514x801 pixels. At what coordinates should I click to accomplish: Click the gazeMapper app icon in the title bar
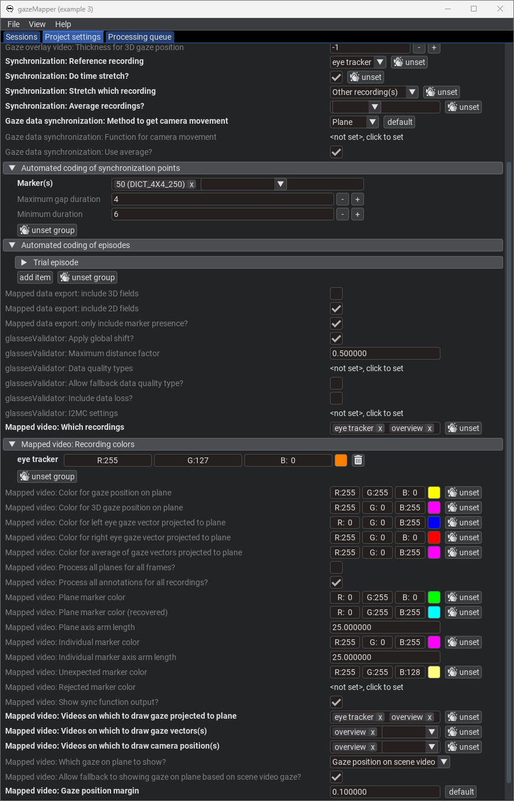tap(10, 9)
